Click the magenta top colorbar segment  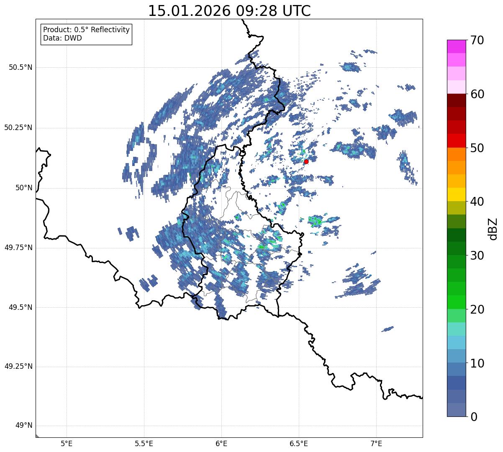pyautogui.click(x=456, y=46)
